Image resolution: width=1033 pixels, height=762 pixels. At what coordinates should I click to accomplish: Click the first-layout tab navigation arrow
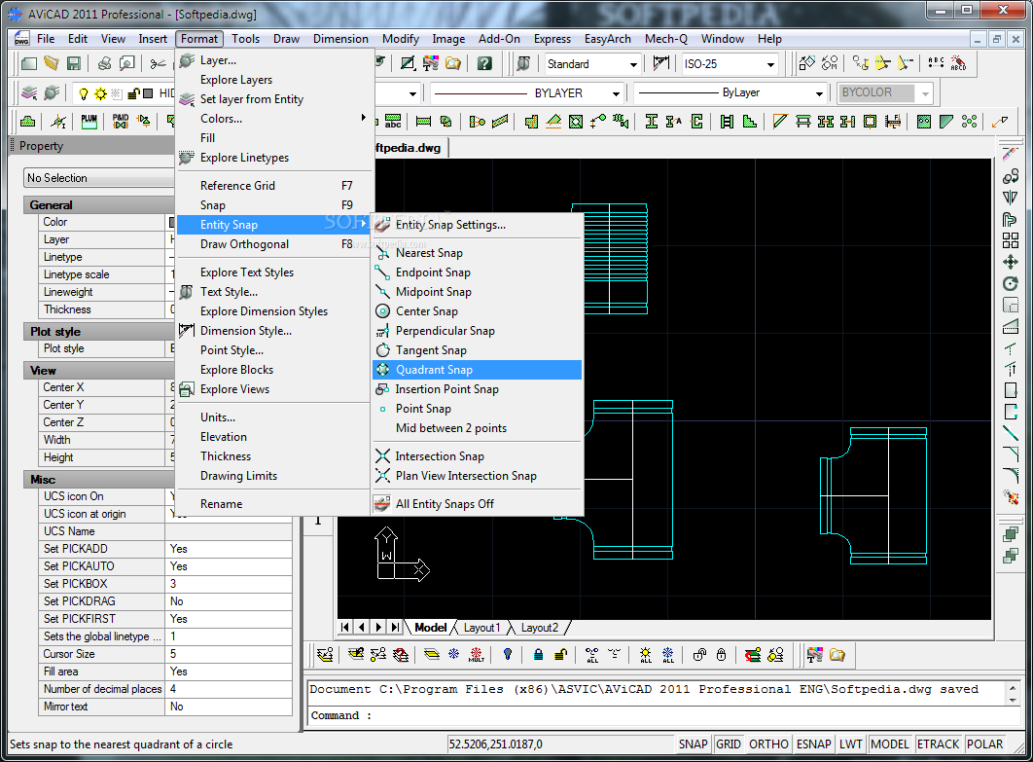pyautogui.click(x=345, y=628)
